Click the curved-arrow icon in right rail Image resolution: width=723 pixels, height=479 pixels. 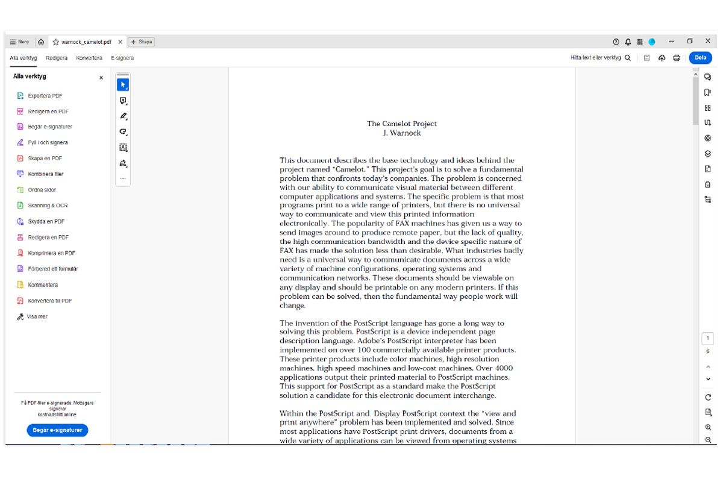pos(708,123)
